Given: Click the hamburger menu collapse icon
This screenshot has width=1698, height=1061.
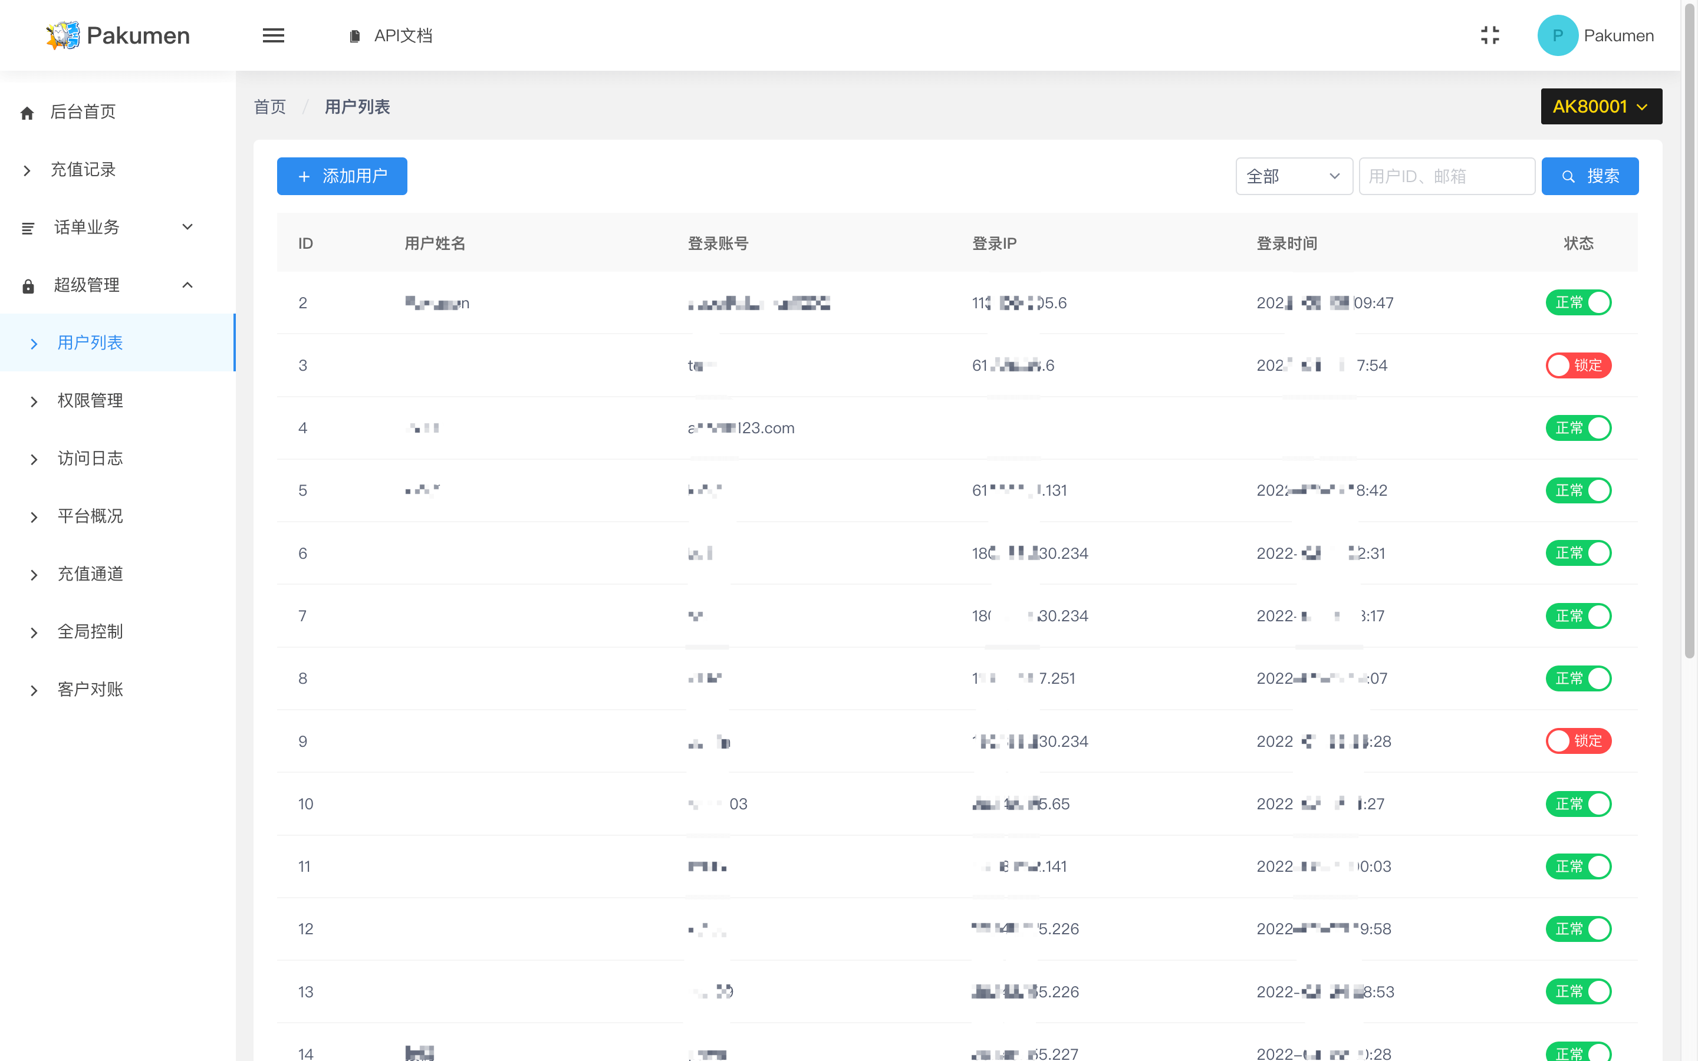Looking at the screenshot, I should 273,35.
